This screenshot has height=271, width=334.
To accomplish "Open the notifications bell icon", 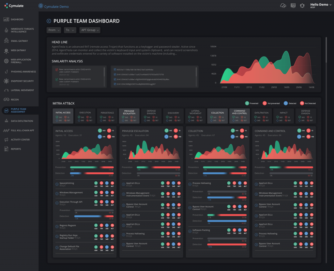I will coord(302,6).
